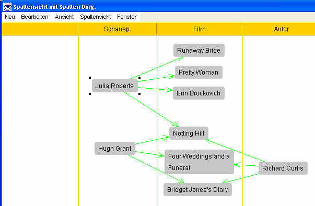Click the Schausp. column header
Viewport: 315px width, 206px height.
(118, 29)
